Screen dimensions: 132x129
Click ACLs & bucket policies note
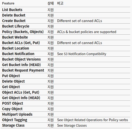(87, 32)
